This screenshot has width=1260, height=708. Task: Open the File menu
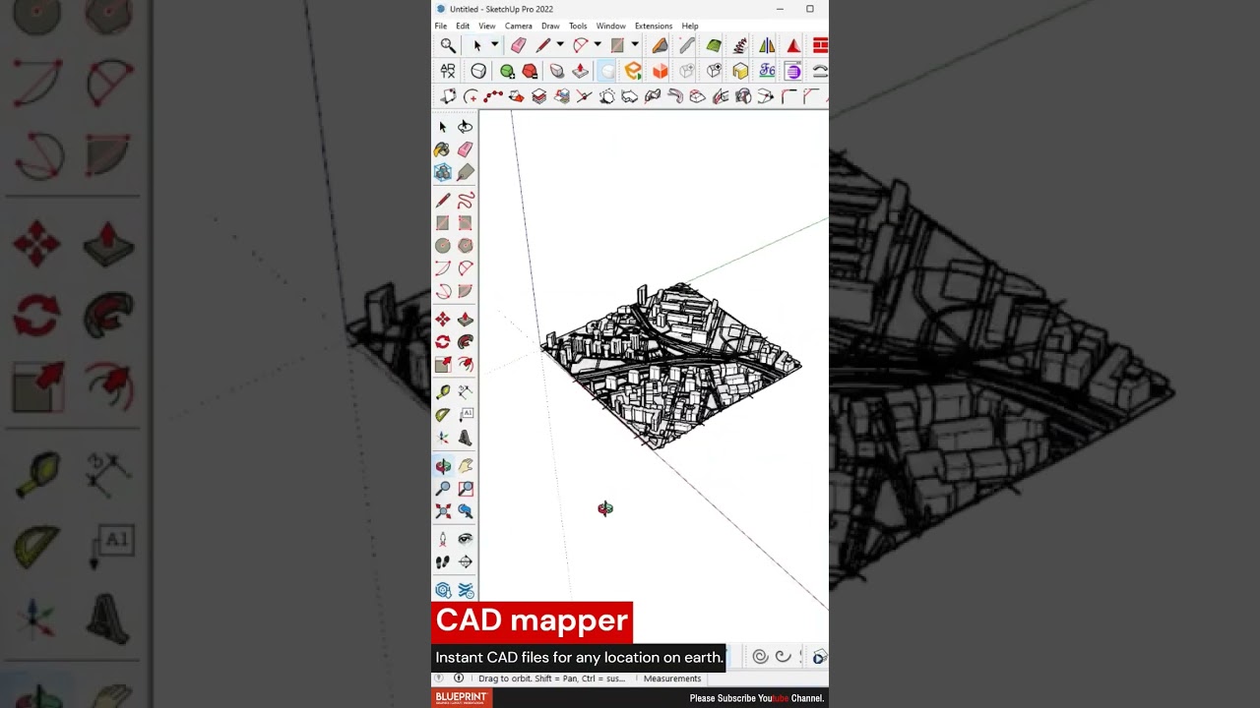tap(441, 27)
